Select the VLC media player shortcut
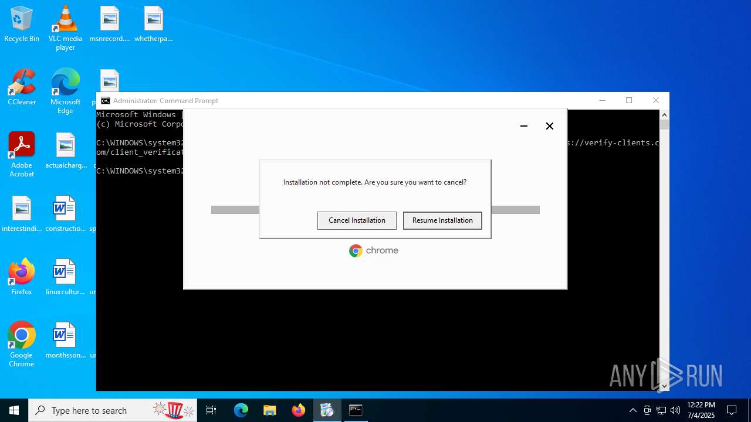This screenshot has width=751, height=422. tap(65, 28)
